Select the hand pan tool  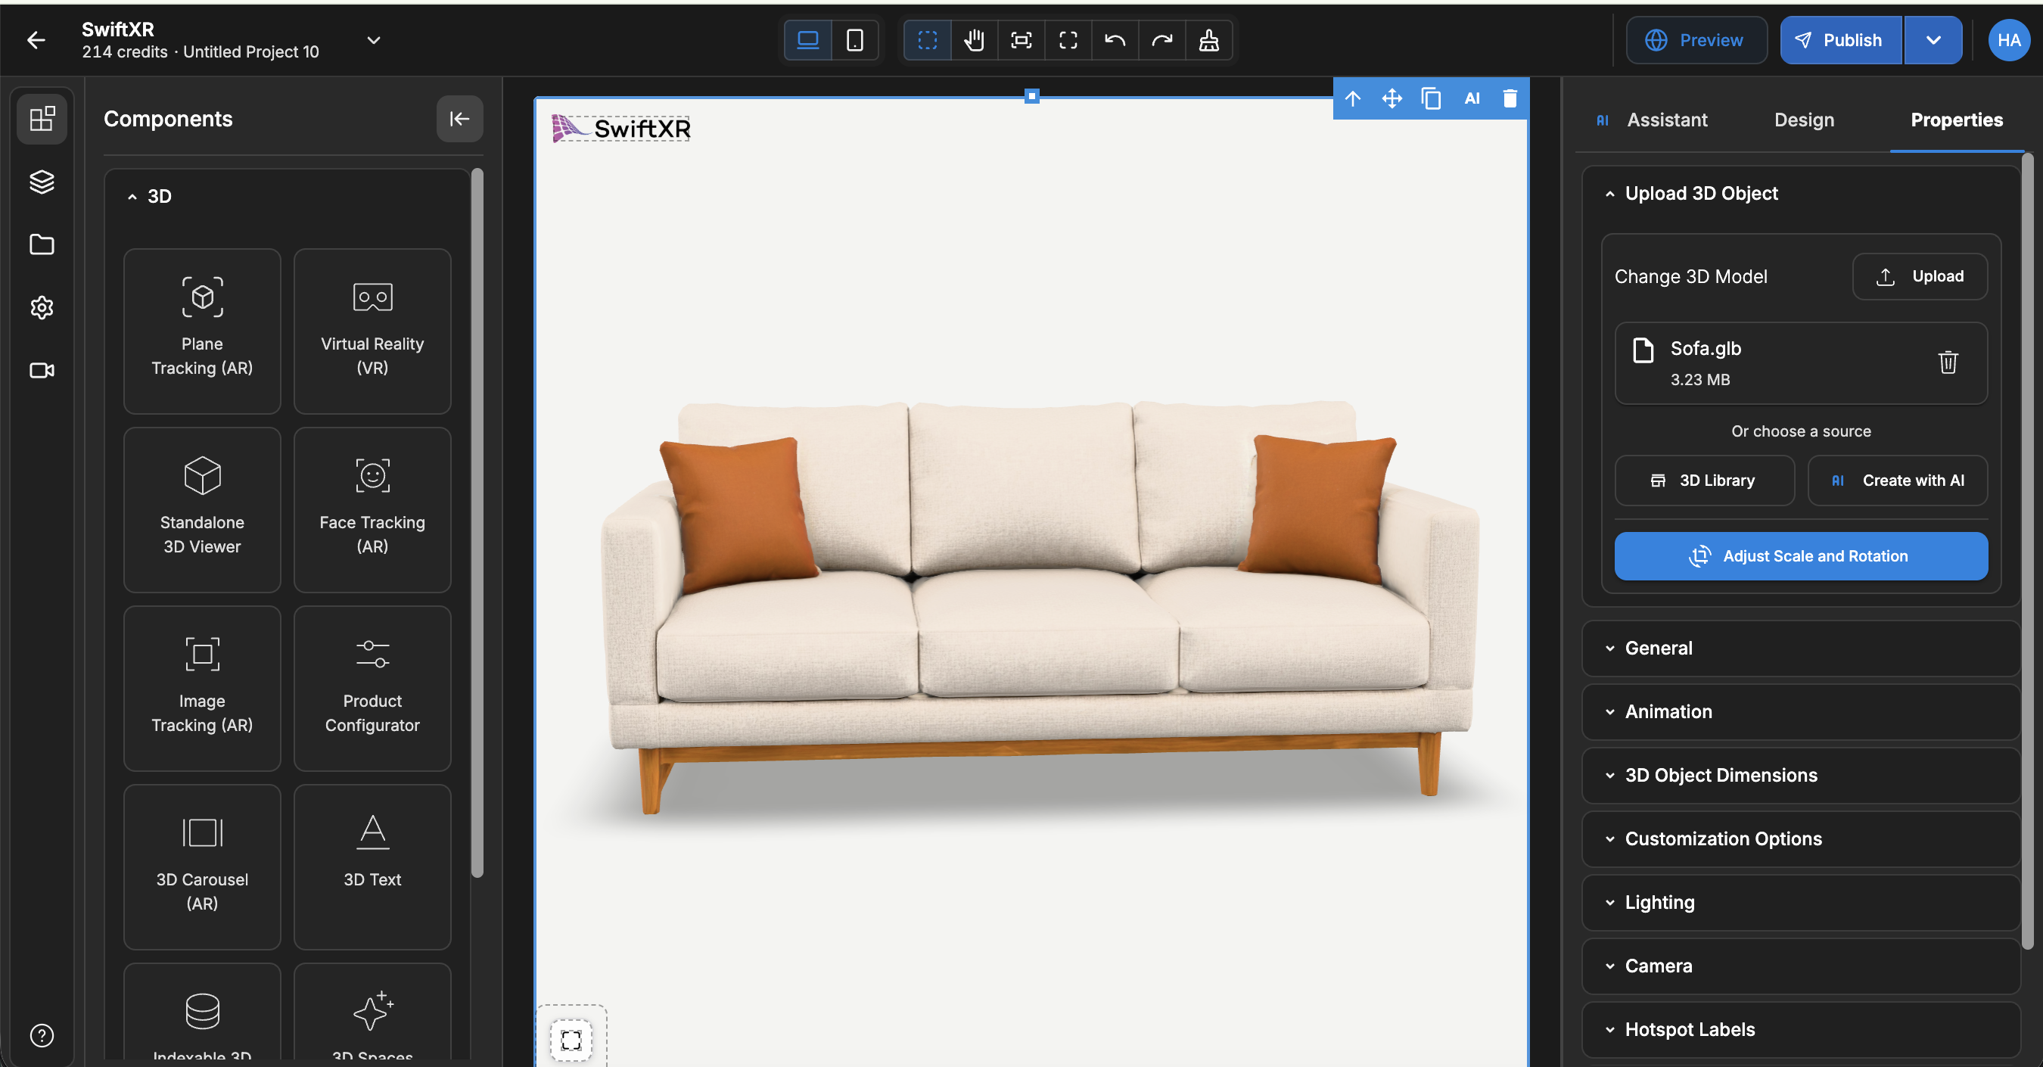[x=974, y=39]
